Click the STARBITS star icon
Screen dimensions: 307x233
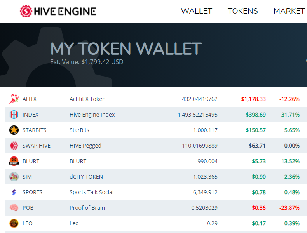[14, 130]
